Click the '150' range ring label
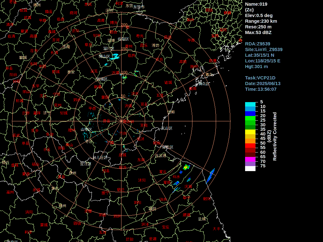 tap(124, 49)
